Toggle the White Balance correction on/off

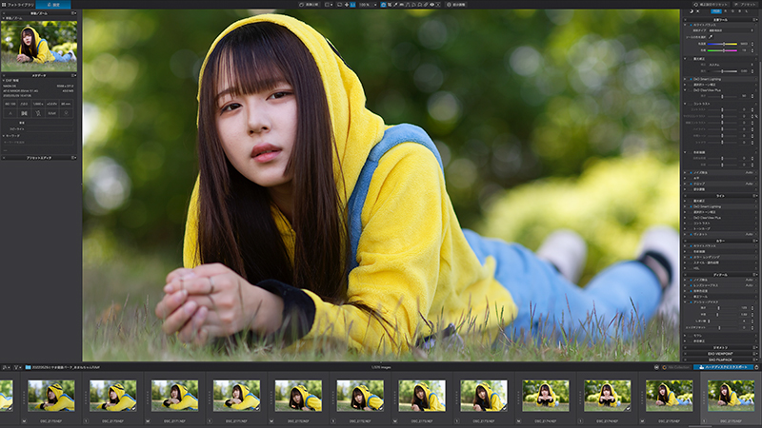pyautogui.click(x=692, y=25)
